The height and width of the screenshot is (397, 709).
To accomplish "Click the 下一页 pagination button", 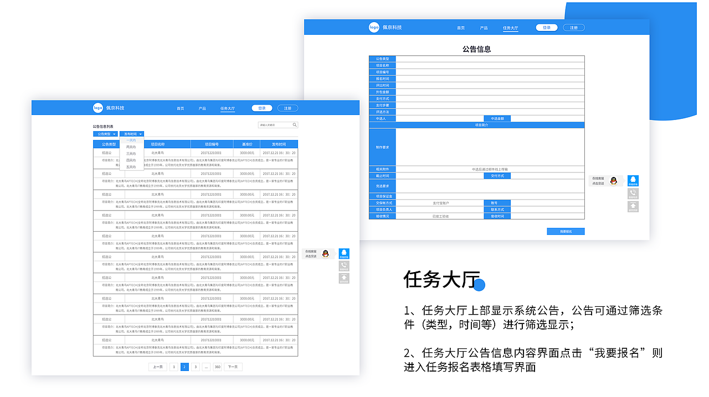I will tap(232, 367).
